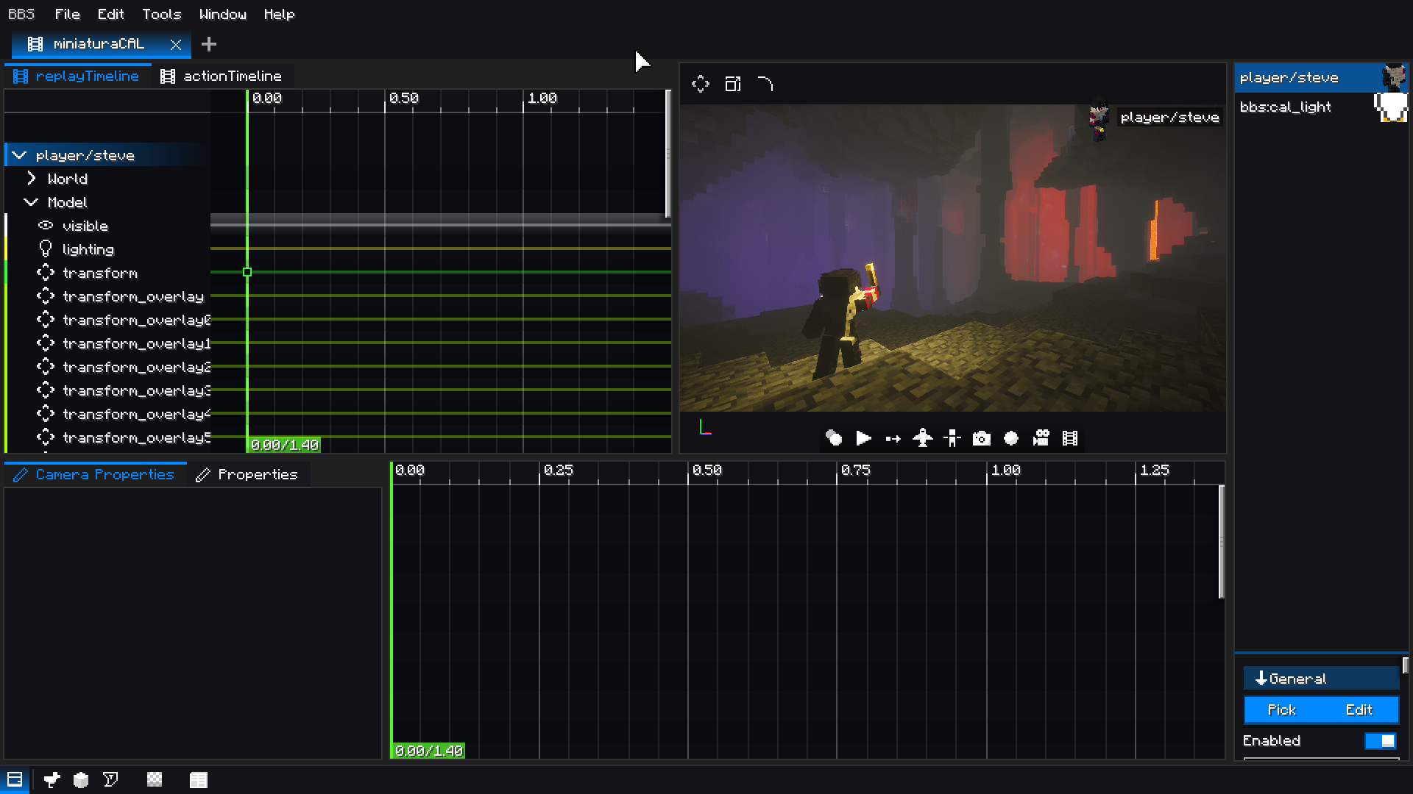Viewport: 1413px width, 794px height.
Task: Select the Camera Properties tab
Action: click(95, 474)
